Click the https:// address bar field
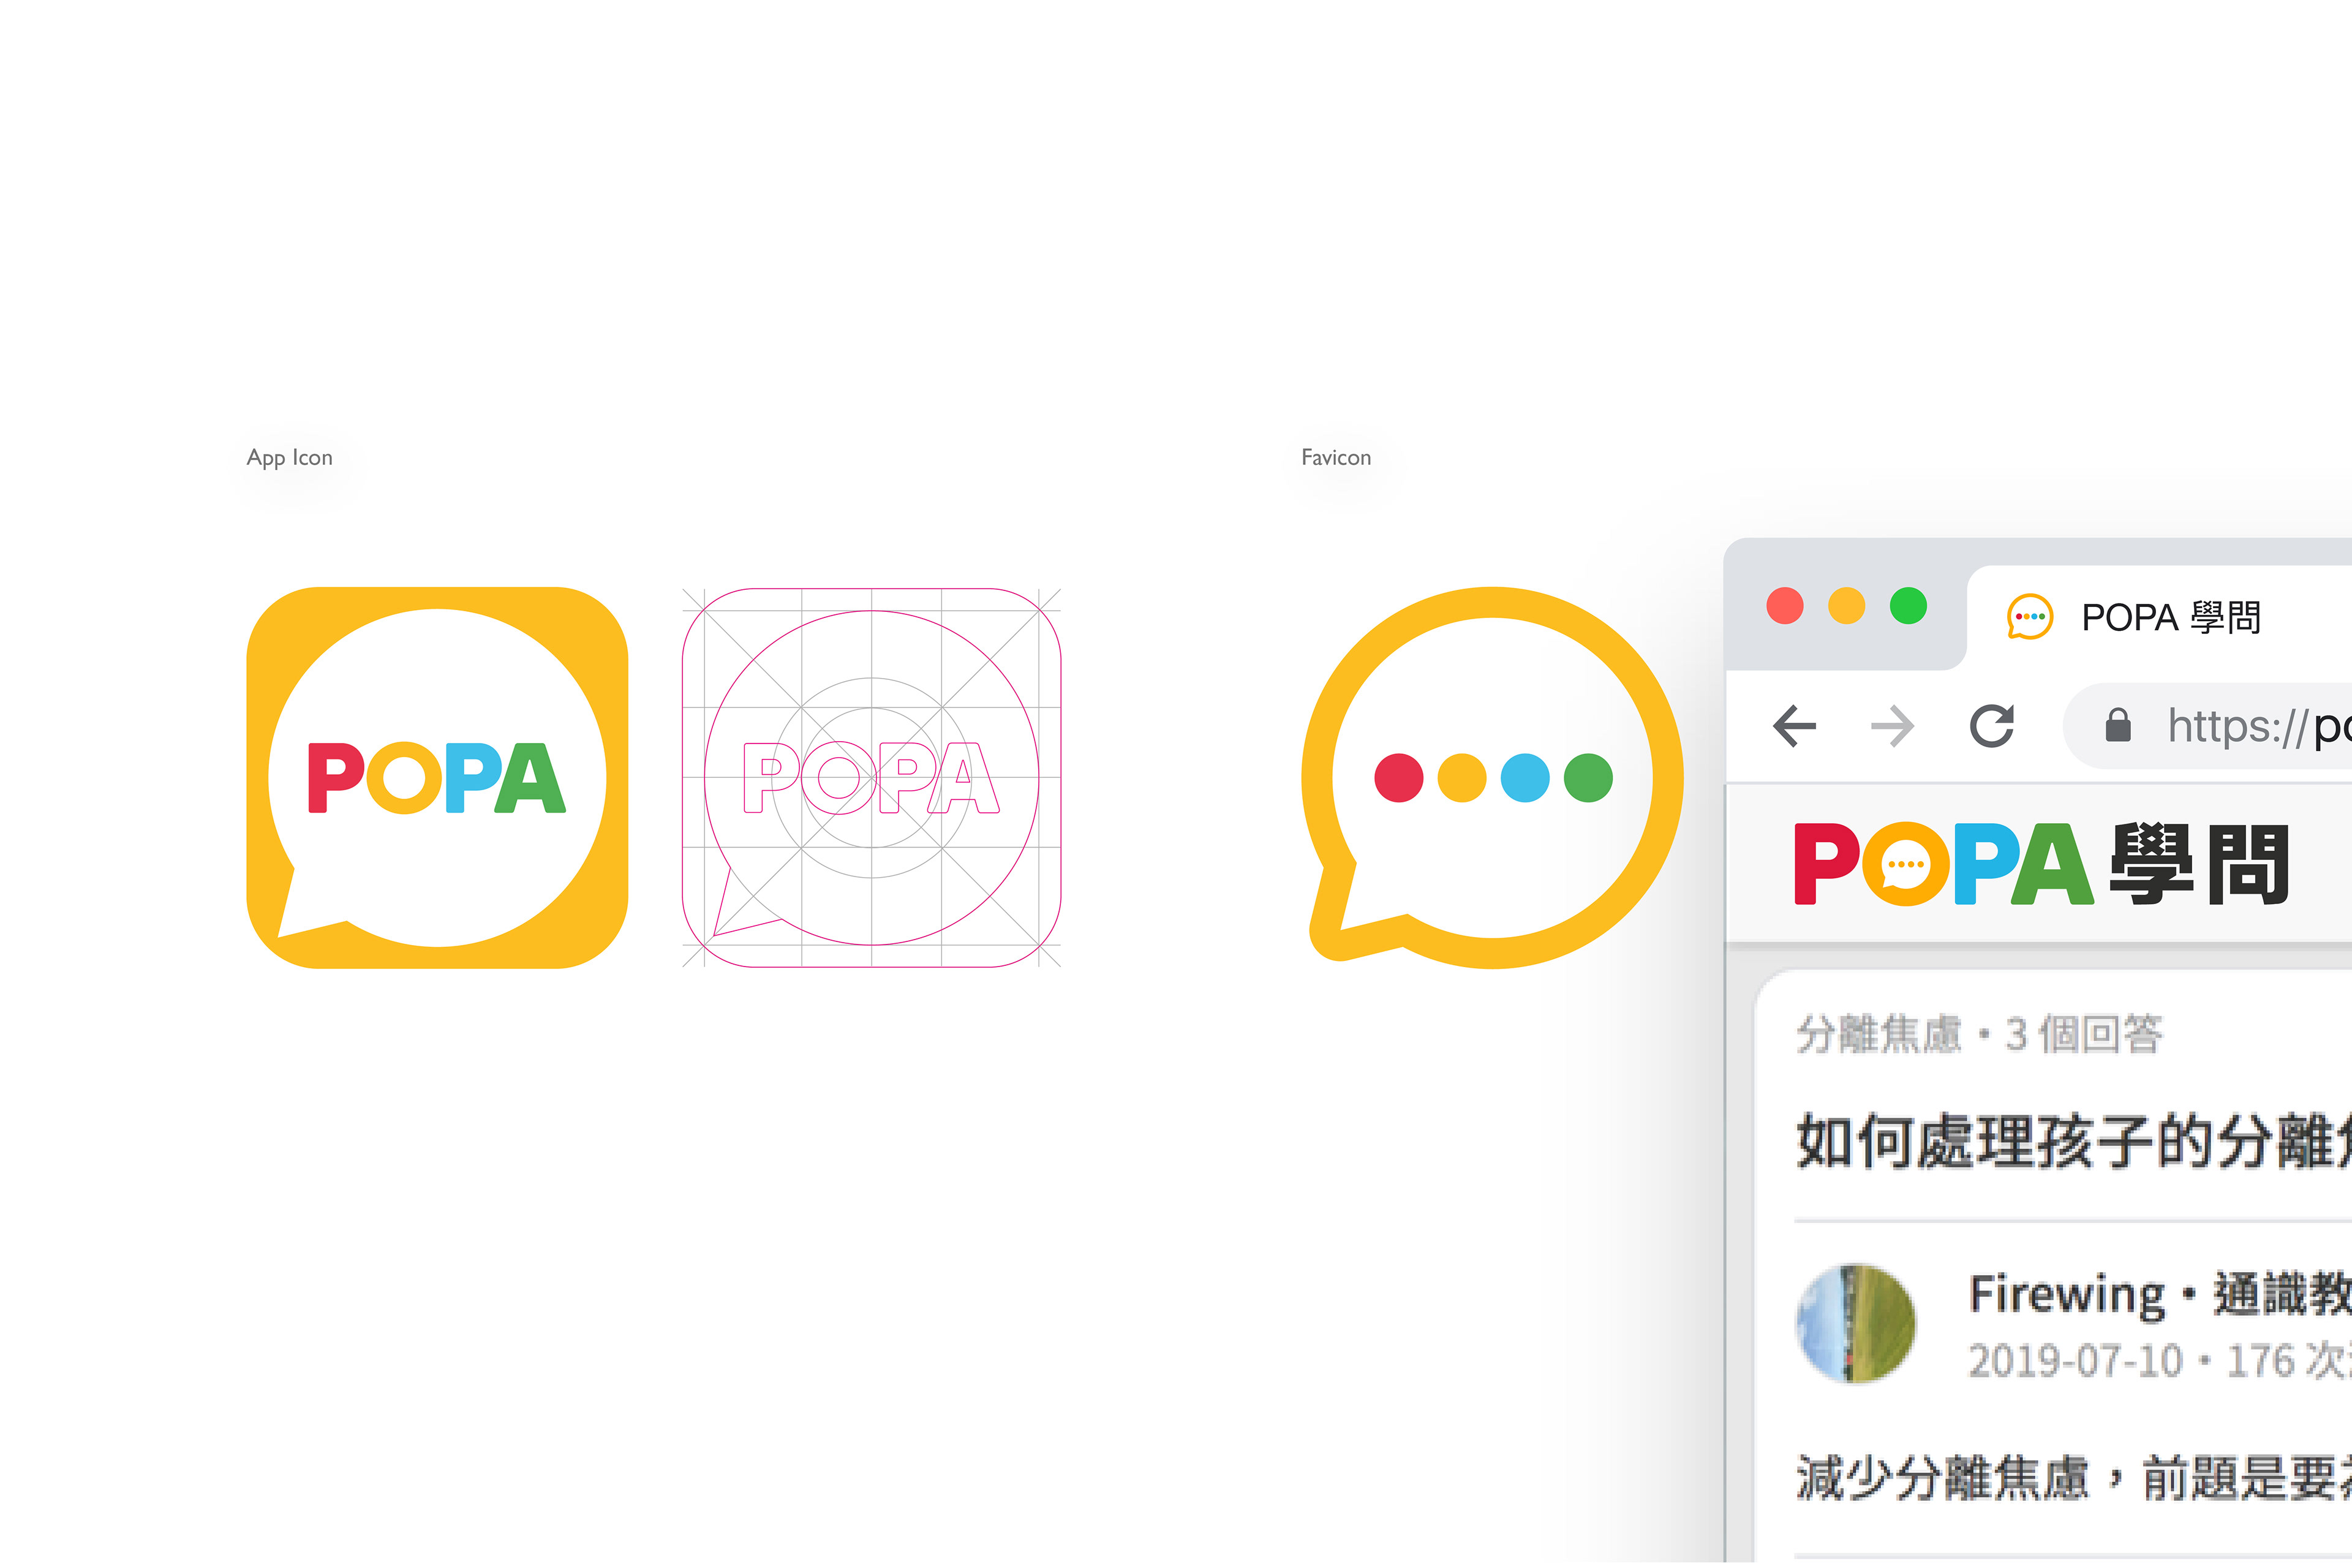This screenshot has height=1568, width=2352. coord(2208,726)
